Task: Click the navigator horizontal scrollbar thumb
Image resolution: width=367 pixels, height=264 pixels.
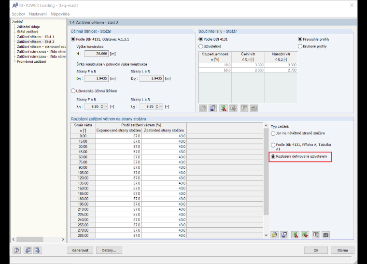Action: [x=30, y=239]
